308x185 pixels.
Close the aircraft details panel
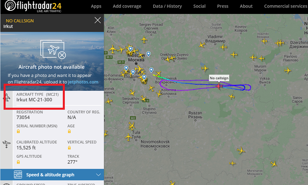[x=98, y=20]
